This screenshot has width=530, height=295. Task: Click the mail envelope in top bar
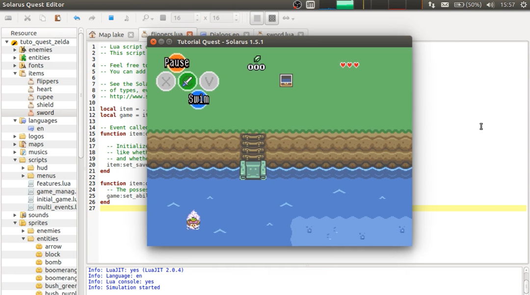tap(445, 5)
